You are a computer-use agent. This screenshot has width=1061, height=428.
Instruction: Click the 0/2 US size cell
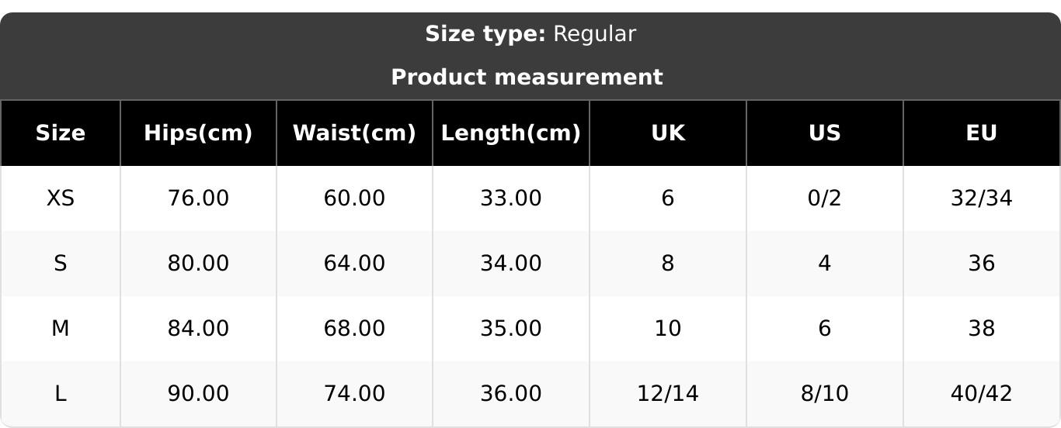pyautogui.click(x=825, y=198)
